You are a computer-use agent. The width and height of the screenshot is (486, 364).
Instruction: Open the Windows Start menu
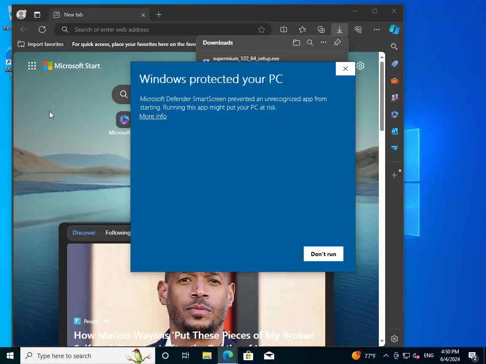point(10,356)
